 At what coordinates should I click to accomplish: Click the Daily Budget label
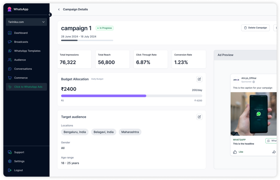[97, 79]
